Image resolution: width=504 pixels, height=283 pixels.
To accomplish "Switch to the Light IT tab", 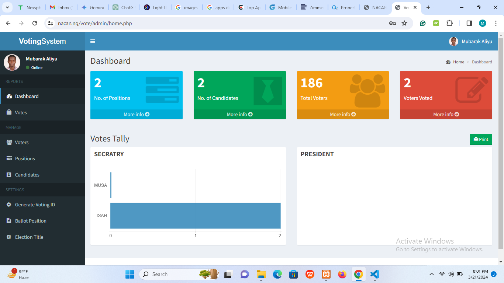I will point(156,7).
